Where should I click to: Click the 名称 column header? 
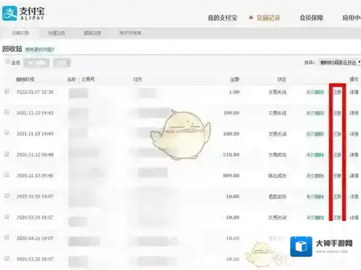pos(71,80)
